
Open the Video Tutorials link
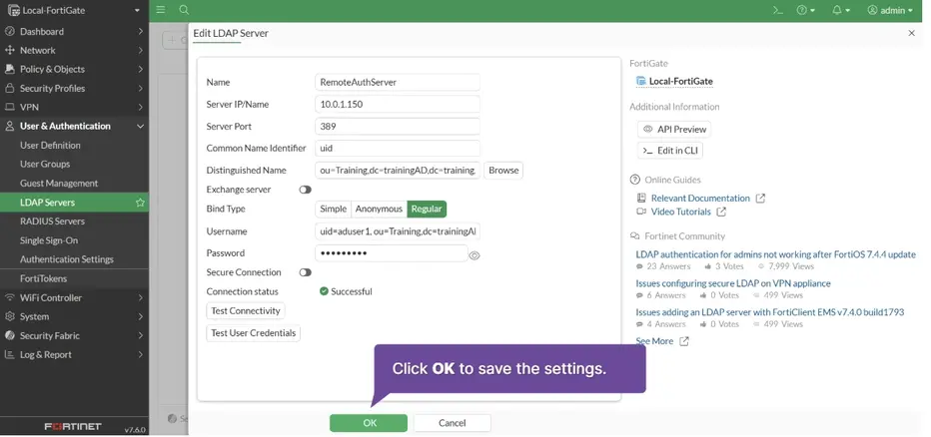(x=681, y=212)
